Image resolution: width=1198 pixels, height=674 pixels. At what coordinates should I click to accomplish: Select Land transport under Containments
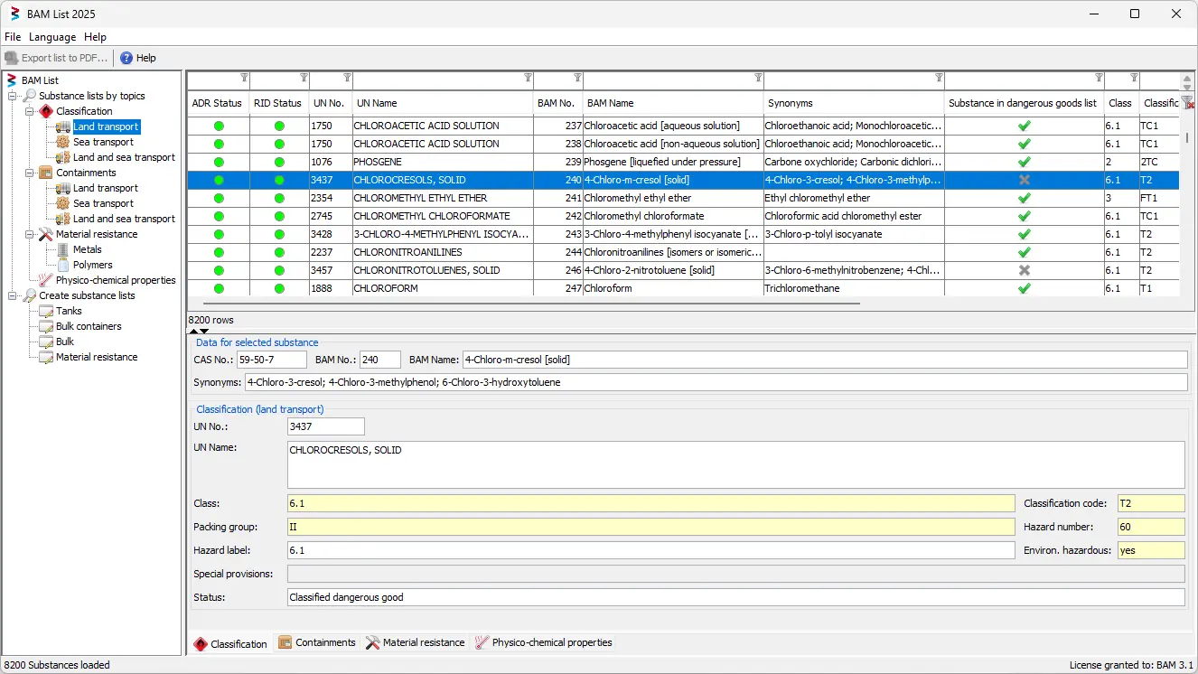[106, 188]
